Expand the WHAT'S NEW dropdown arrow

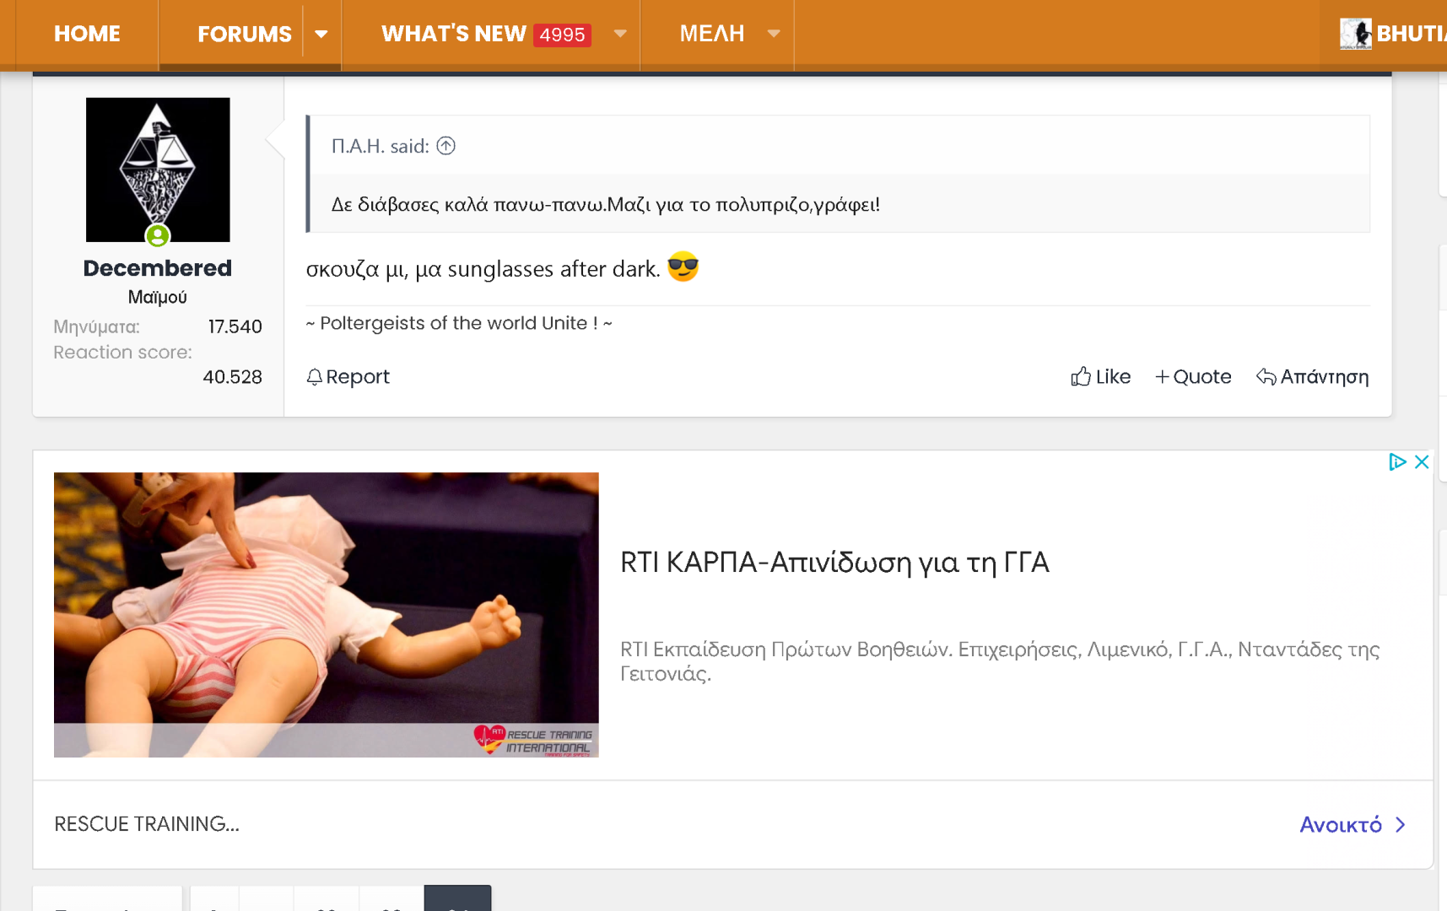point(620,34)
